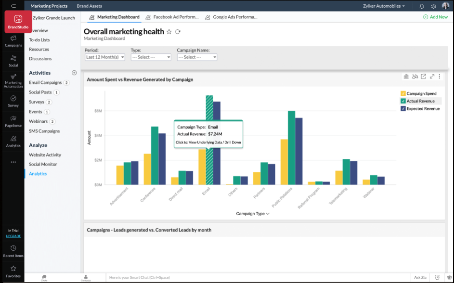
Task: Click the Zylker Grande Launch project title
Action: pyautogui.click(x=54, y=18)
